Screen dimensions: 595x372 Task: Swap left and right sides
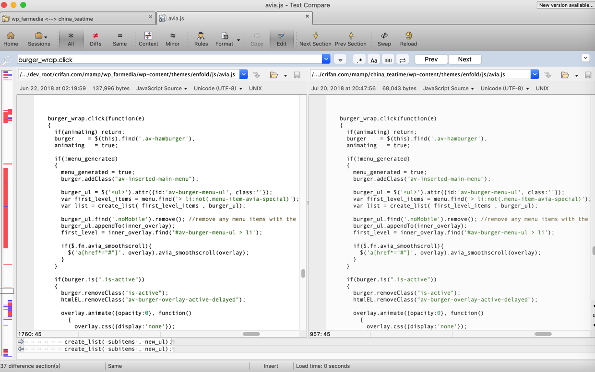pos(384,38)
